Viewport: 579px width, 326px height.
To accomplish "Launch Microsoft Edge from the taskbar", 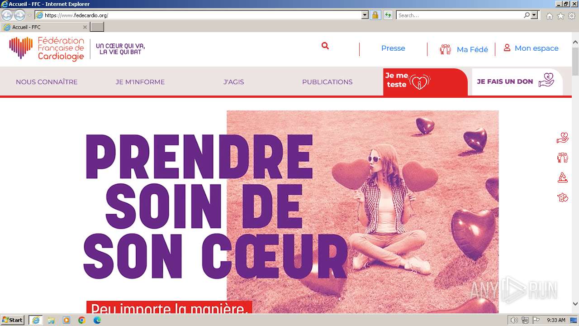I will pyautogui.click(x=97, y=320).
